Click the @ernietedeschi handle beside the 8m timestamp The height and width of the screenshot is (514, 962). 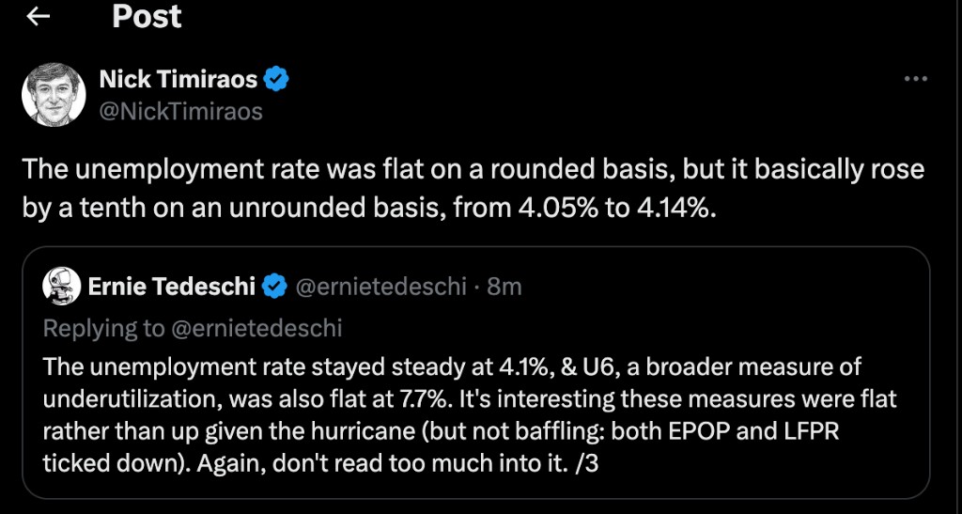(x=381, y=287)
